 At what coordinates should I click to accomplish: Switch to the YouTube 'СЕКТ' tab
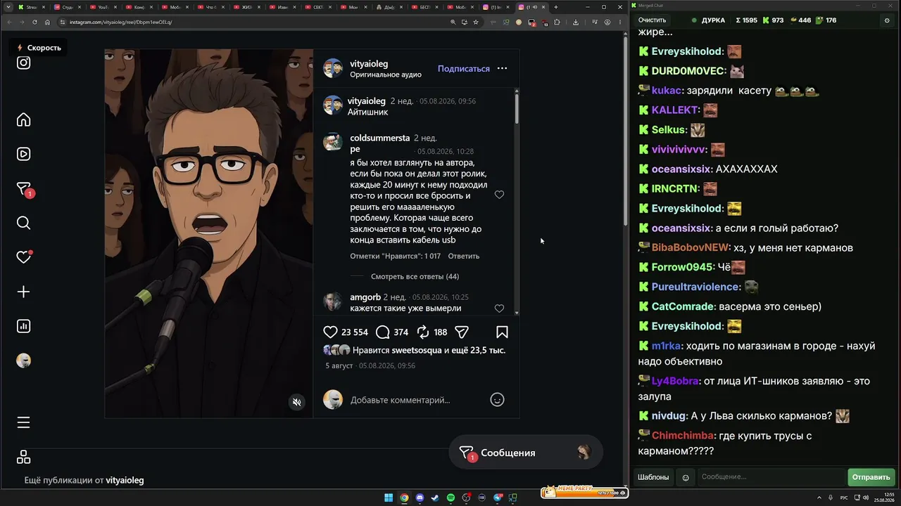click(320, 7)
